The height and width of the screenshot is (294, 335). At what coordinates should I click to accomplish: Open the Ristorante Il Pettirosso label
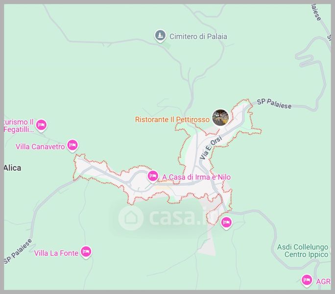pos(172,119)
